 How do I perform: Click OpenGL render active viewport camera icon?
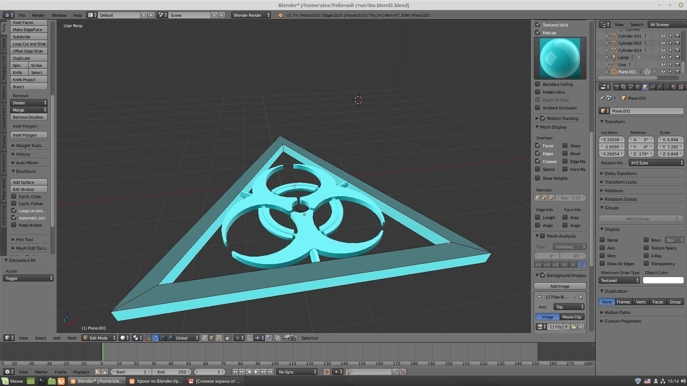click(x=286, y=338)
